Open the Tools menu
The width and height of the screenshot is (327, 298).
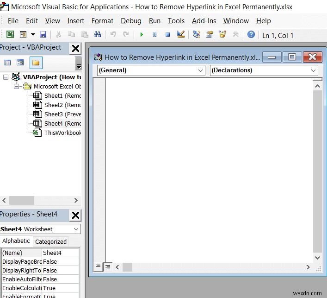(176, 21)
